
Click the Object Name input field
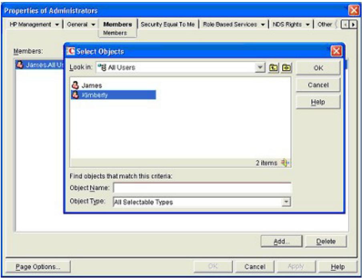[202, 188]
